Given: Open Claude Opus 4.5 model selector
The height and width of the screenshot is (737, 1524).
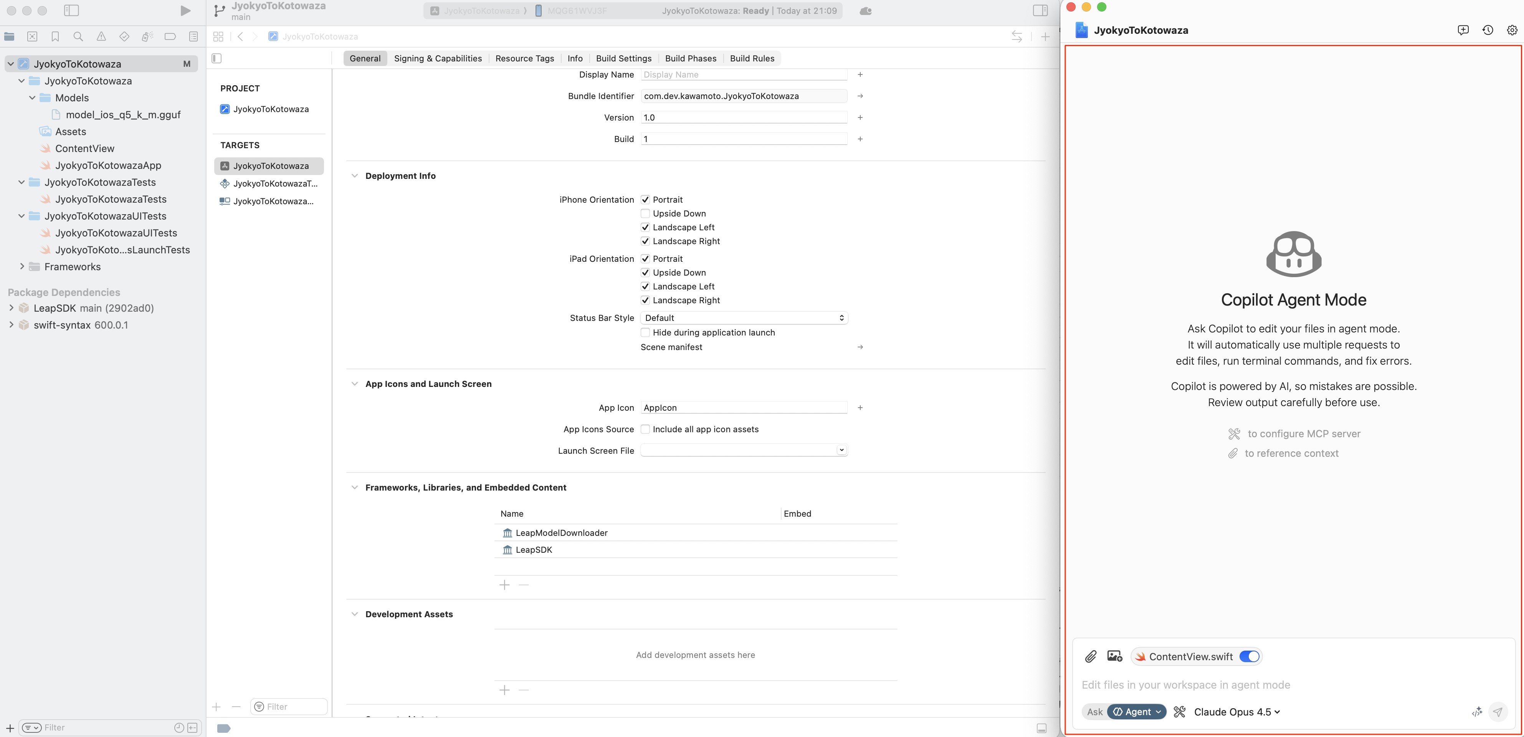Looking at the screenshot, I should tap(1236, 712).
